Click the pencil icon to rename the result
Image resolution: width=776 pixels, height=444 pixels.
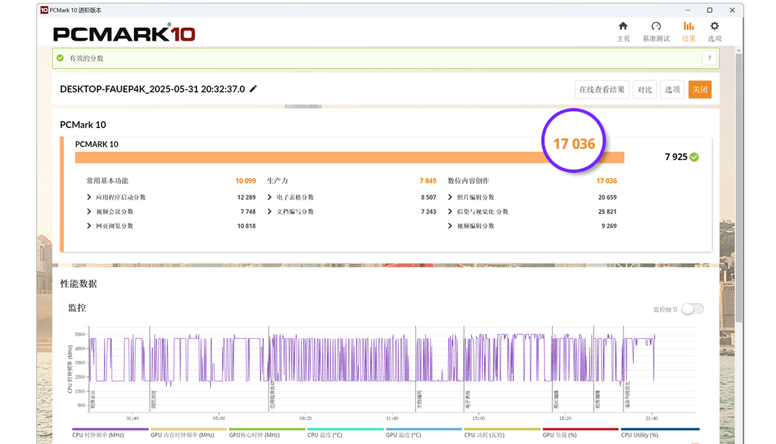click(252, 89)
